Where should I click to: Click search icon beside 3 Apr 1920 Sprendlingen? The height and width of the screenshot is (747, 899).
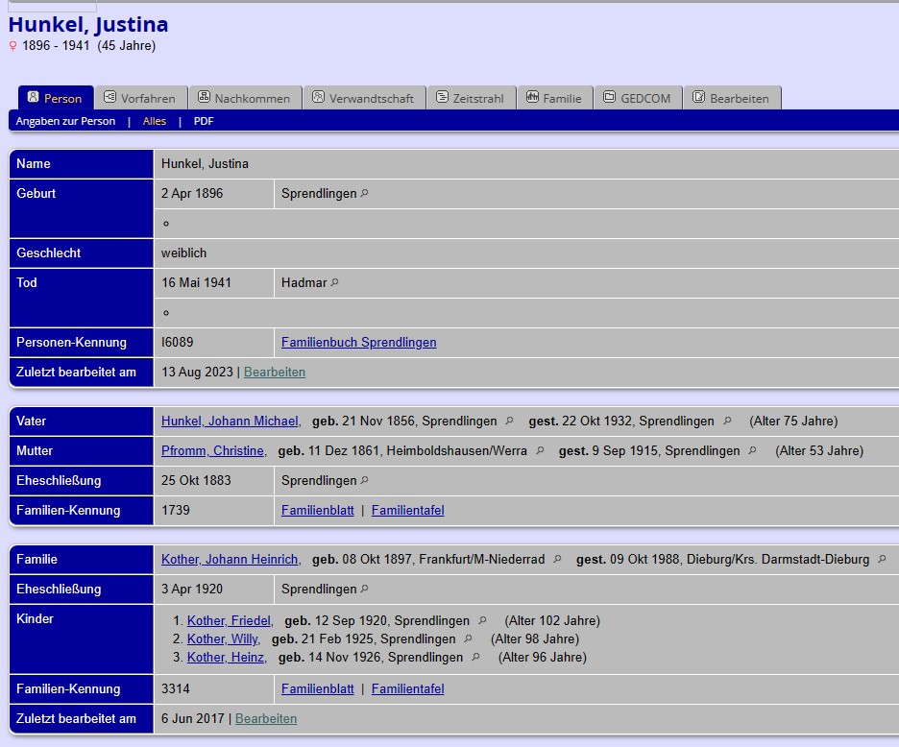point(364,589)
